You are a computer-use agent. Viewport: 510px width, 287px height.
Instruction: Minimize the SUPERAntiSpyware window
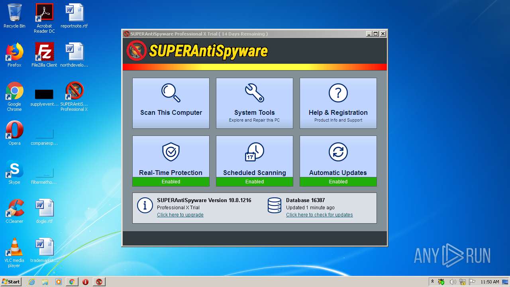tap(369, 34)
